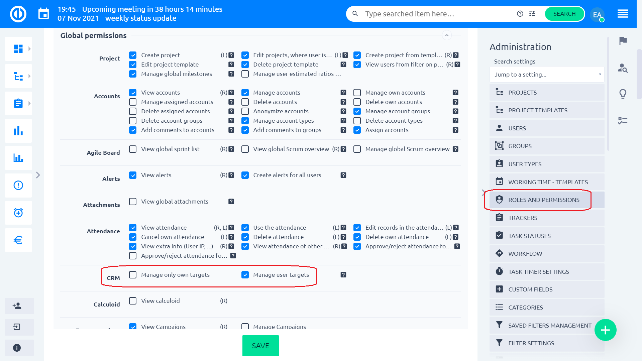Screen dimensions: 642x361
Task: Click the alarm-add timer icon in left sidebar
Action: click(18, 213)
